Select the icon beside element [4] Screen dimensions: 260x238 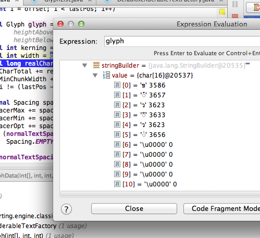pyautogui.click(x=117, y=124)
